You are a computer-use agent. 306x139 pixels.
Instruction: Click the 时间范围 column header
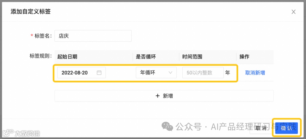(x=192, y=57)
